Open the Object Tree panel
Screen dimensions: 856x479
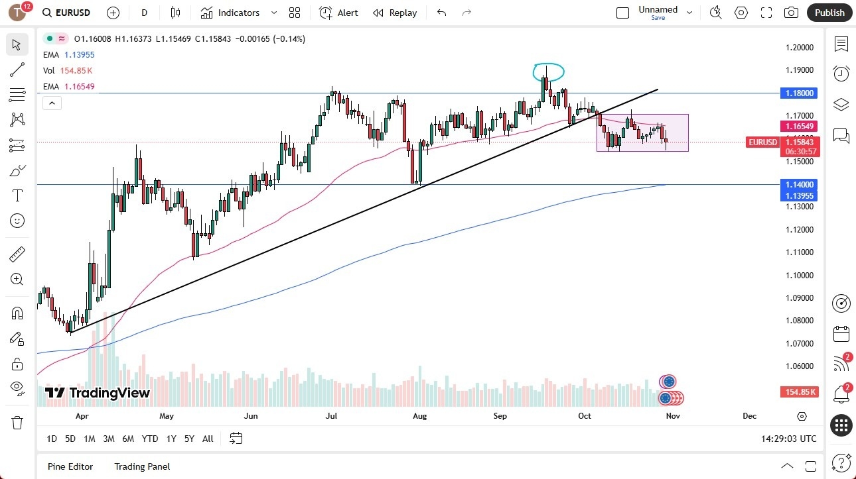tap(841, 104)
